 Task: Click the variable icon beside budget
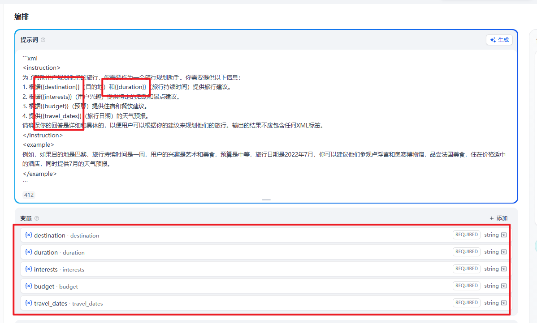click(29, 286)
